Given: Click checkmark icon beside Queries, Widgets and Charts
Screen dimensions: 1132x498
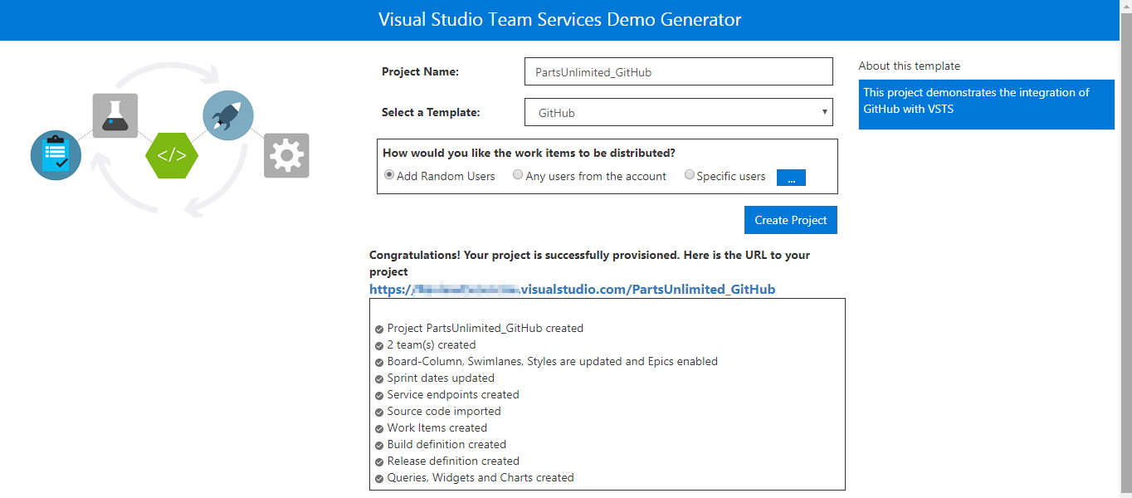Looking at the screenshot, I should click(x=379, y=478).
